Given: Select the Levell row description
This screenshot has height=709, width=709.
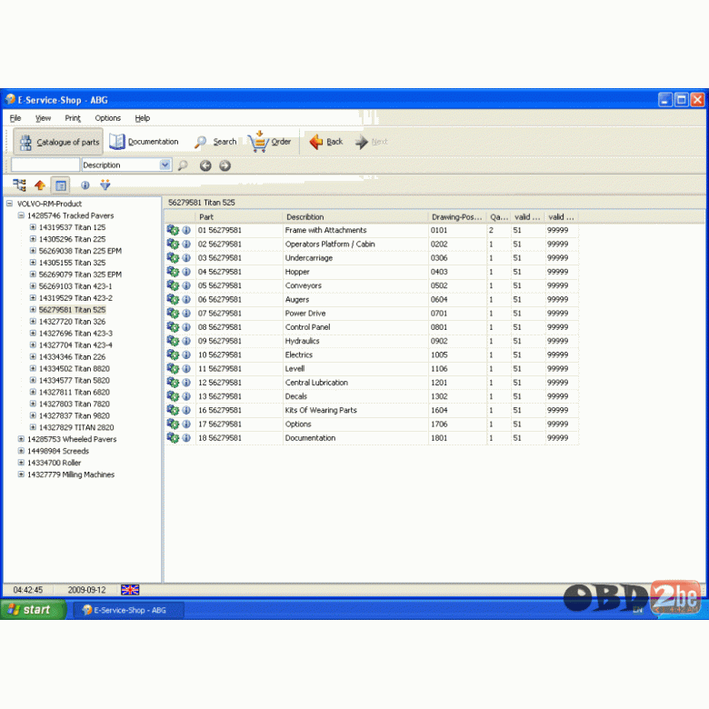Looking at the screenshot, I should click(x=295, y=368).
